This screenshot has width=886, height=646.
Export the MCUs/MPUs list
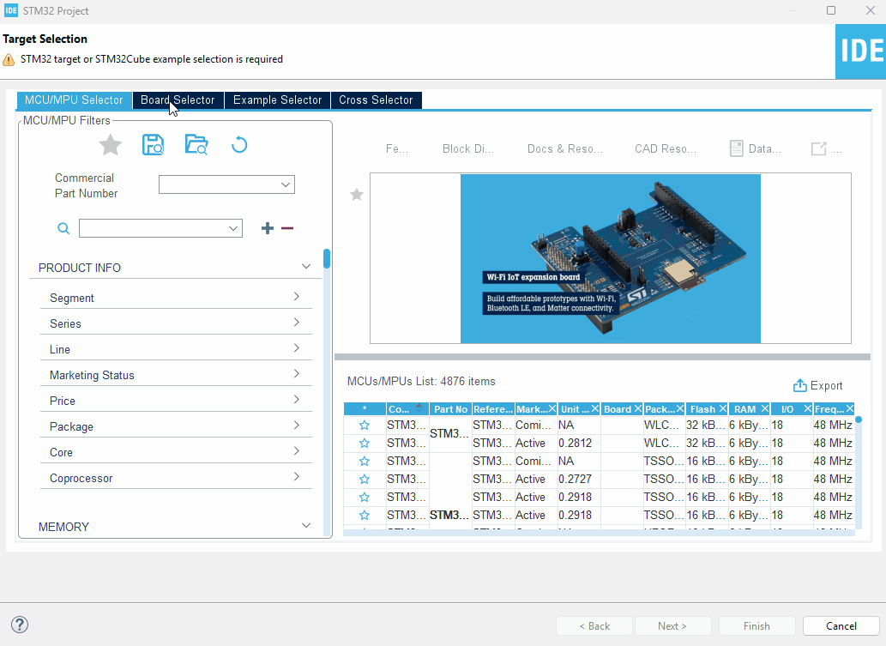click(817, 385)
